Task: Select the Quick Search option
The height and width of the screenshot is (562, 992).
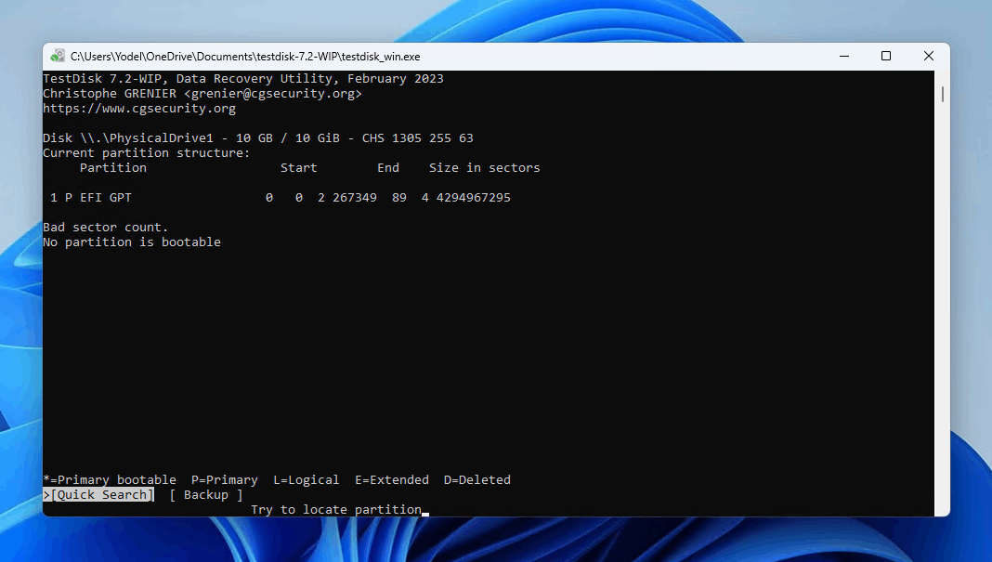Action: tap(98, 495)
